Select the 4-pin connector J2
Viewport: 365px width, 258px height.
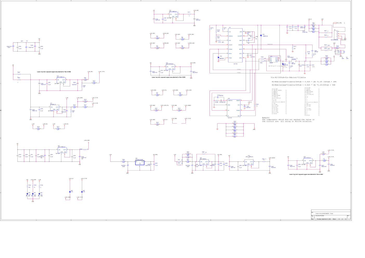point(336,35)
